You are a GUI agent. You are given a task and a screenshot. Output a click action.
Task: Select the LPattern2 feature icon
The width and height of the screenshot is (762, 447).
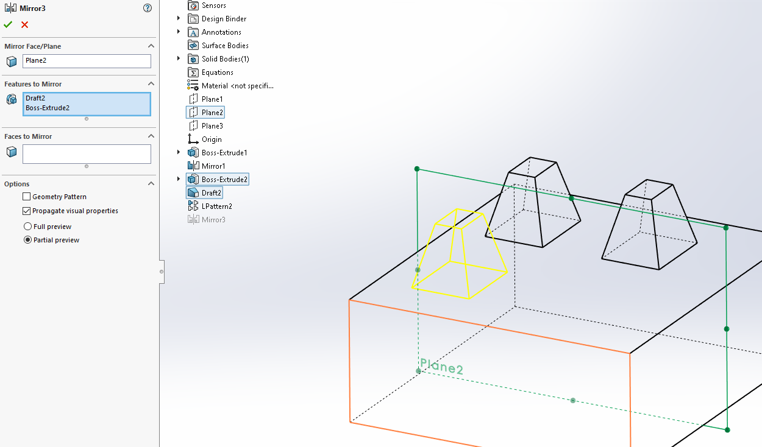[193, 206]
